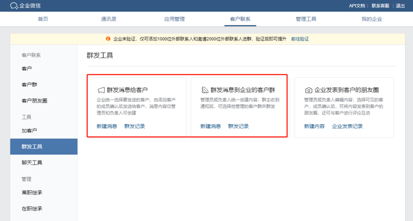
Task: Click 新建内容 for 朋友圈 publishing
Action: pos(314,126)
